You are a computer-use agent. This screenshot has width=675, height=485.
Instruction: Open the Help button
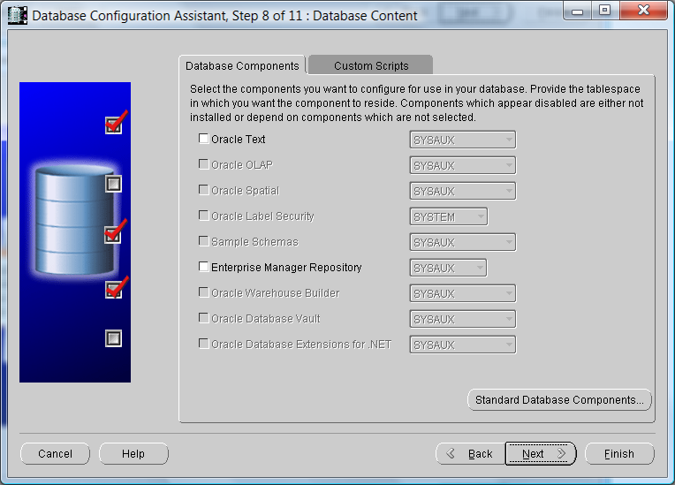[x=133, y=453]
